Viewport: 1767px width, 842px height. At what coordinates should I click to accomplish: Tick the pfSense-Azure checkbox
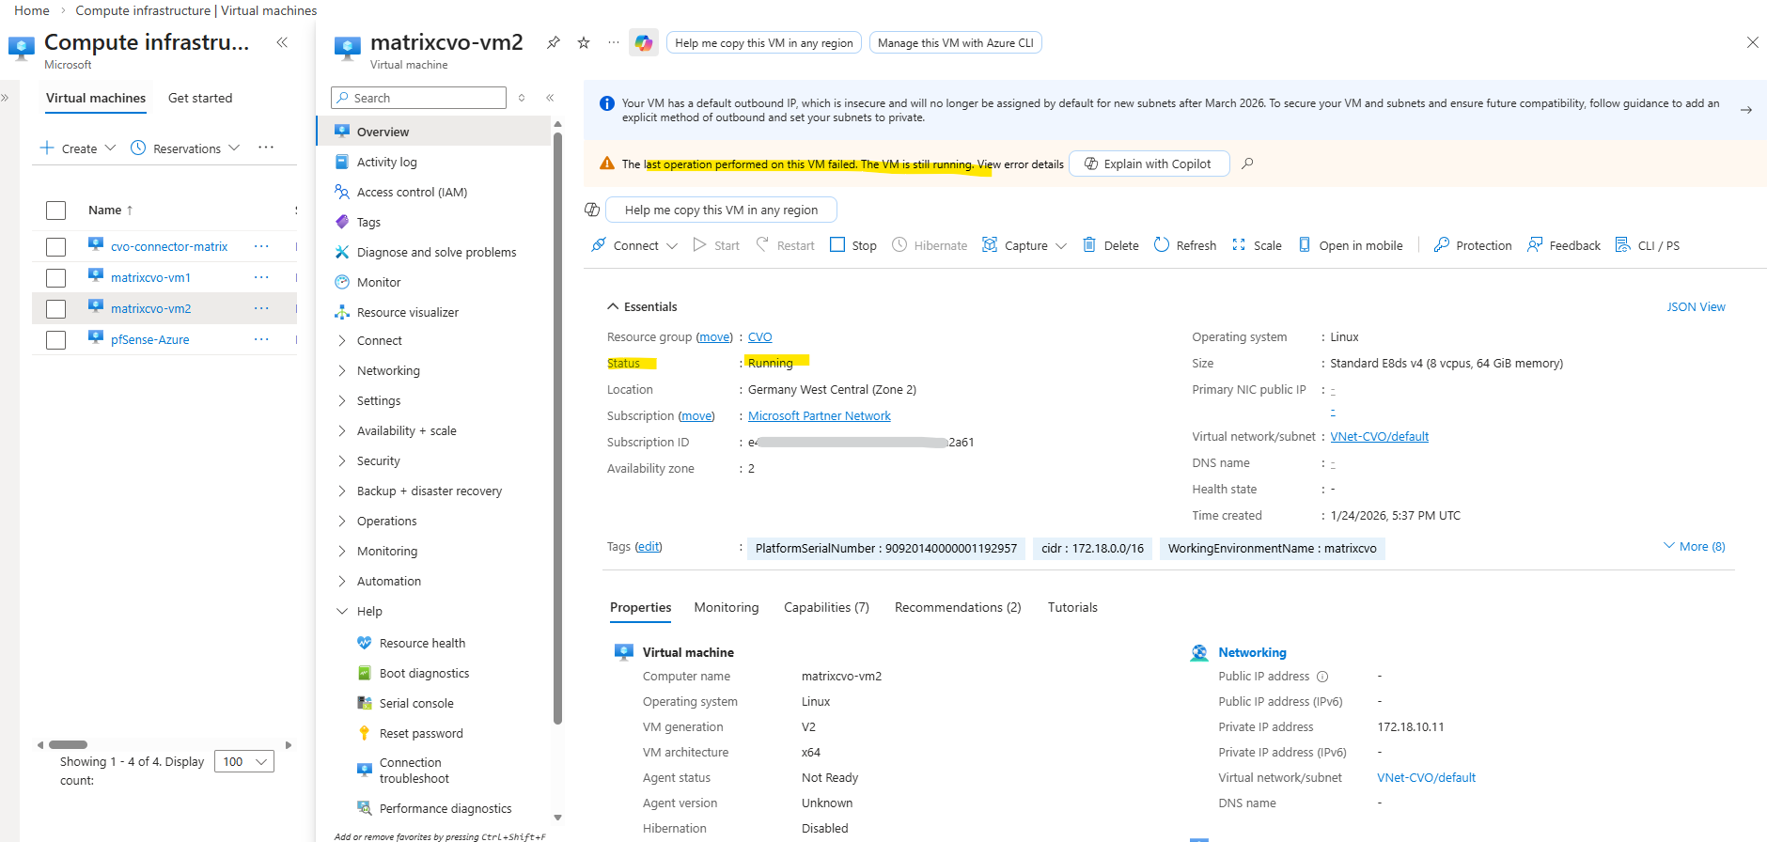click(x=56, y=340)
